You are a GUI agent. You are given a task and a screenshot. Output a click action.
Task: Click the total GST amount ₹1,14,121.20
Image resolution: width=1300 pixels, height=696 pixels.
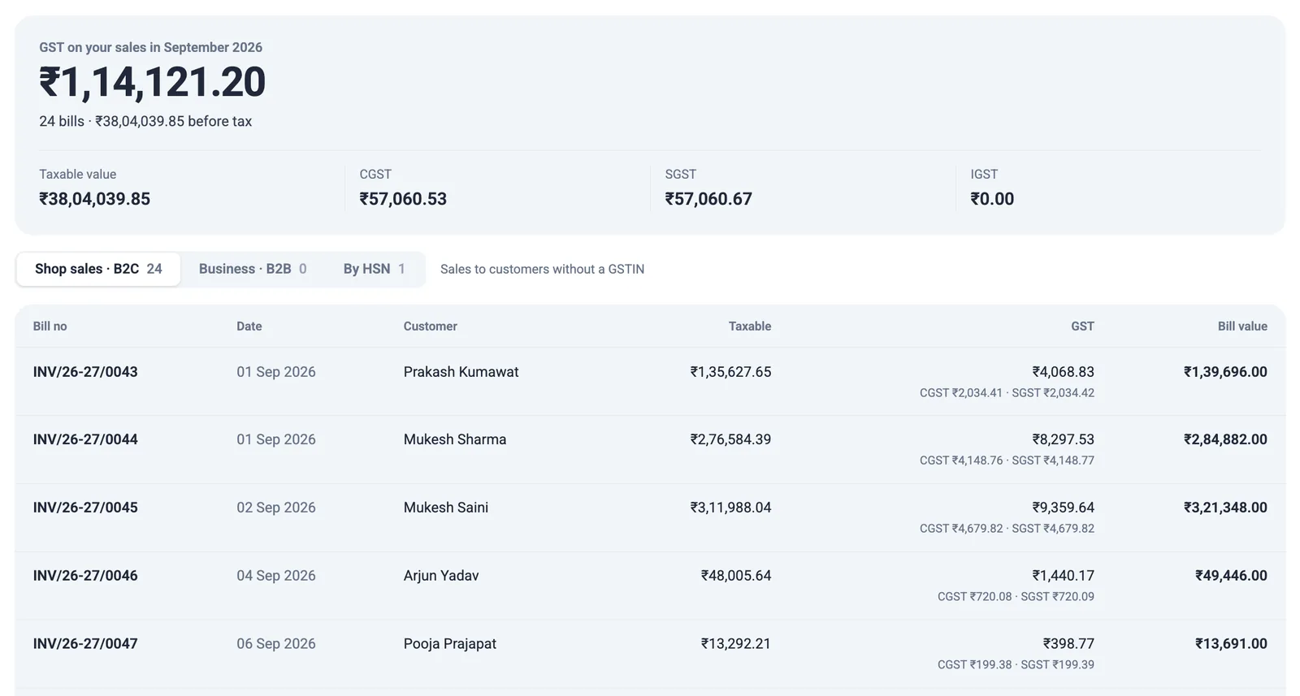point(153,82)
